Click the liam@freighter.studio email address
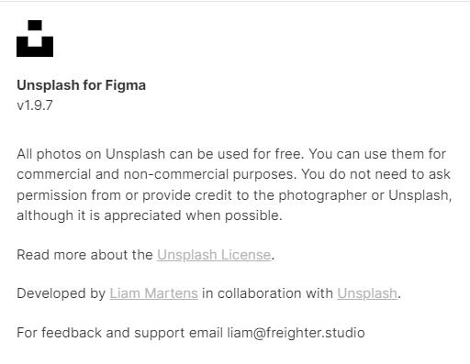The height and width of the screenshot is (364, 470). [296, 333]
